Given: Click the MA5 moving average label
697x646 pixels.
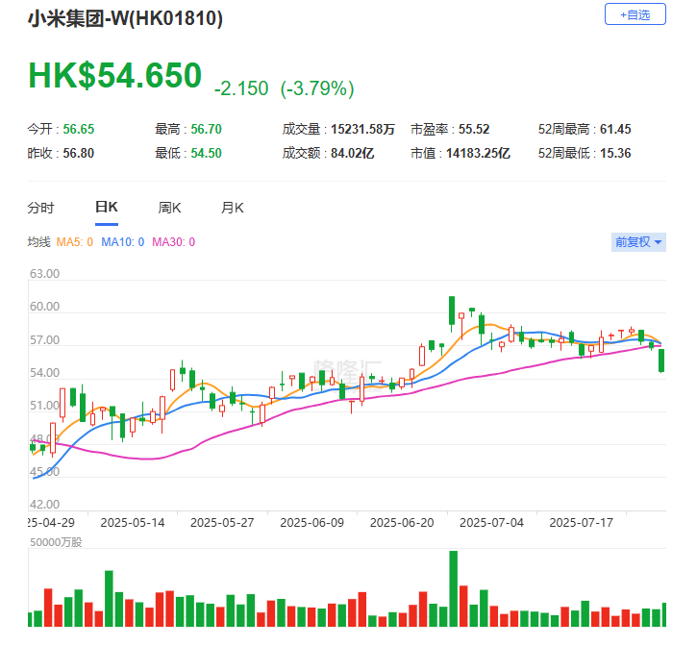Looking at the screenshot, I should coord(75,242).
